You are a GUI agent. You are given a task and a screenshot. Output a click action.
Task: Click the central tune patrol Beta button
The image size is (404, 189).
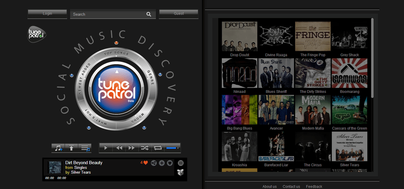click(x=117, y=89)
